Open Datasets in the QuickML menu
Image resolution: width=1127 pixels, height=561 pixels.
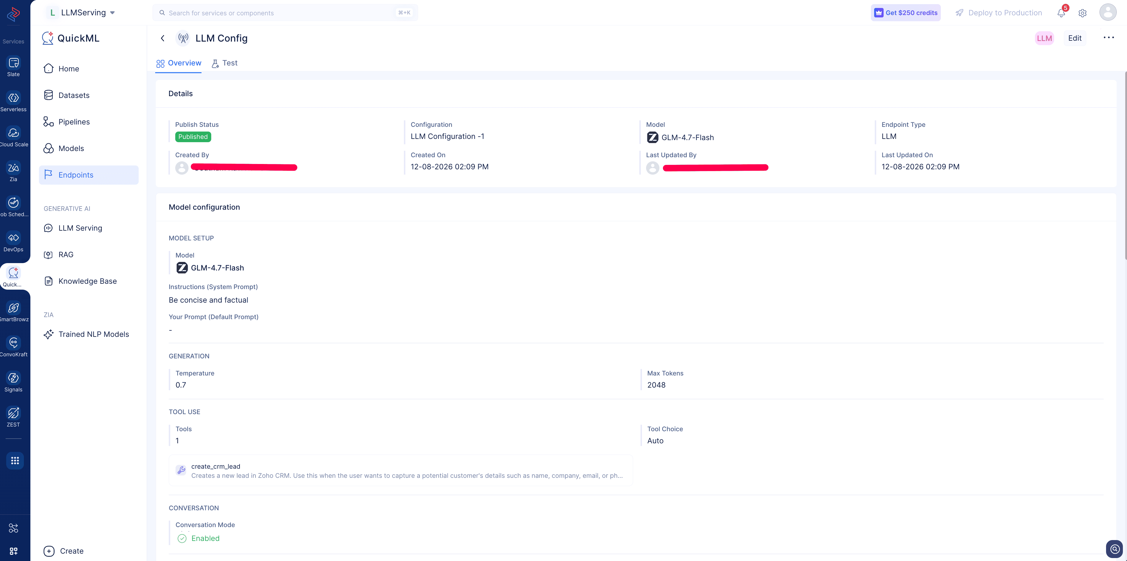(x=89, y=95)
